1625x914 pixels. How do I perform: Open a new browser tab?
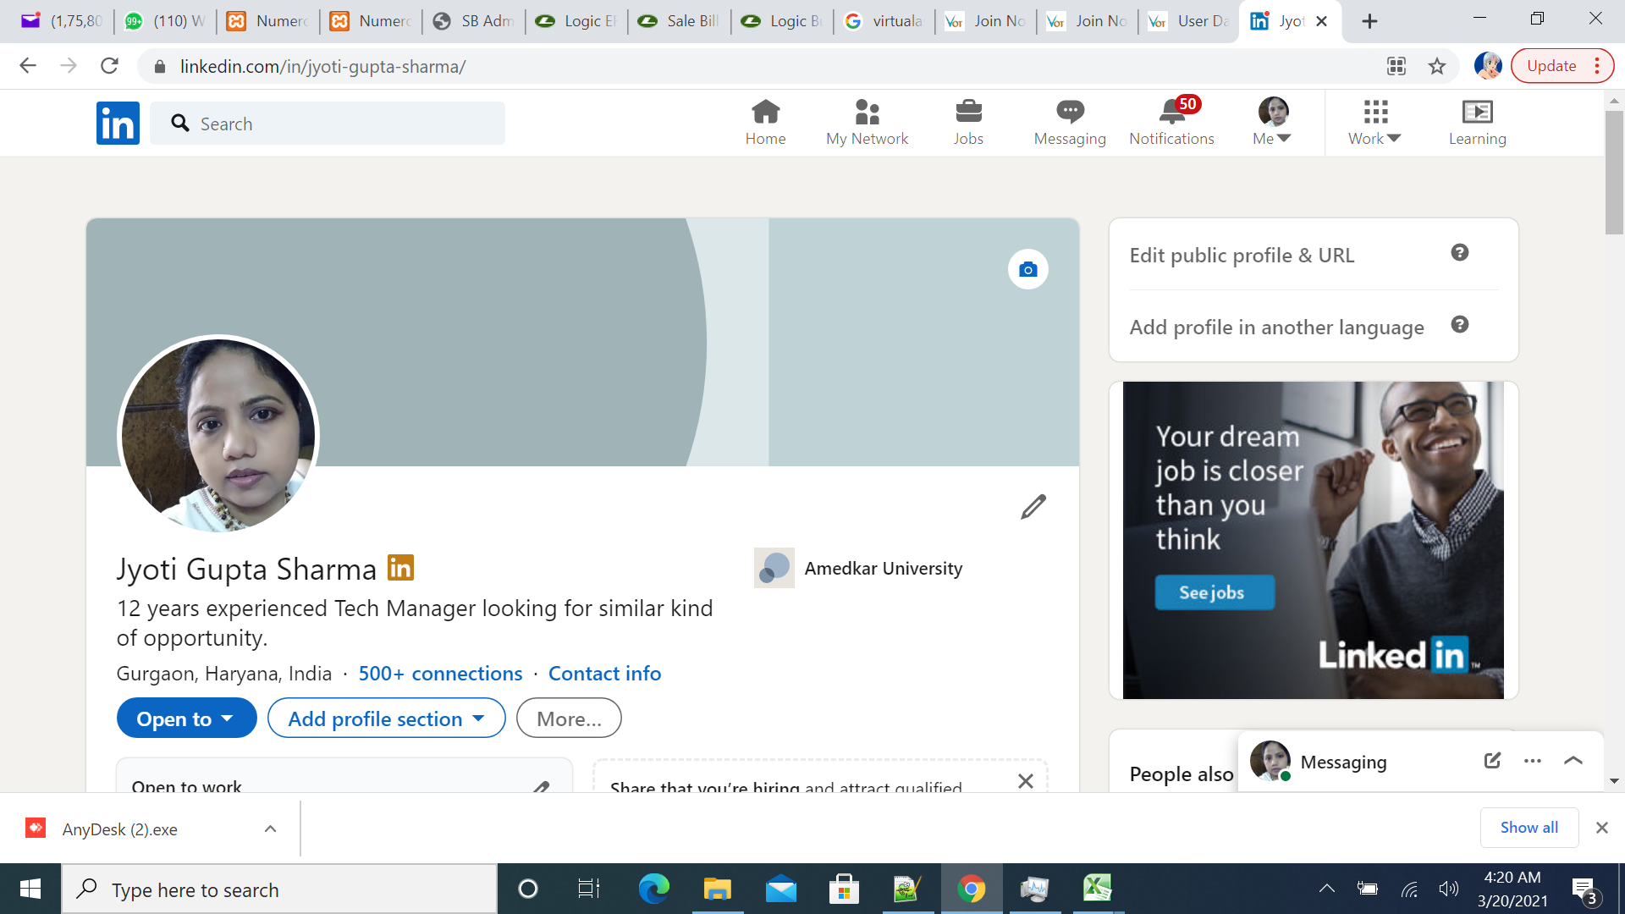(1369, 21)
